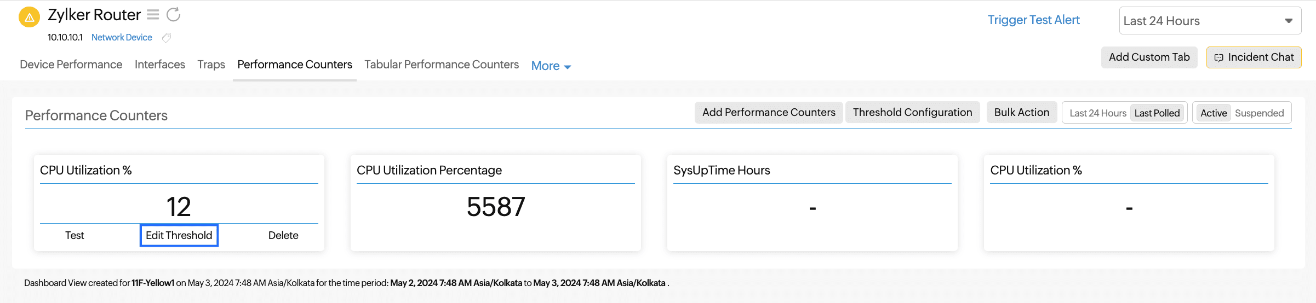1316x303 pixels.
Task: Open the hamburger menu beside Zylker Router
Action: coord(153,15)
